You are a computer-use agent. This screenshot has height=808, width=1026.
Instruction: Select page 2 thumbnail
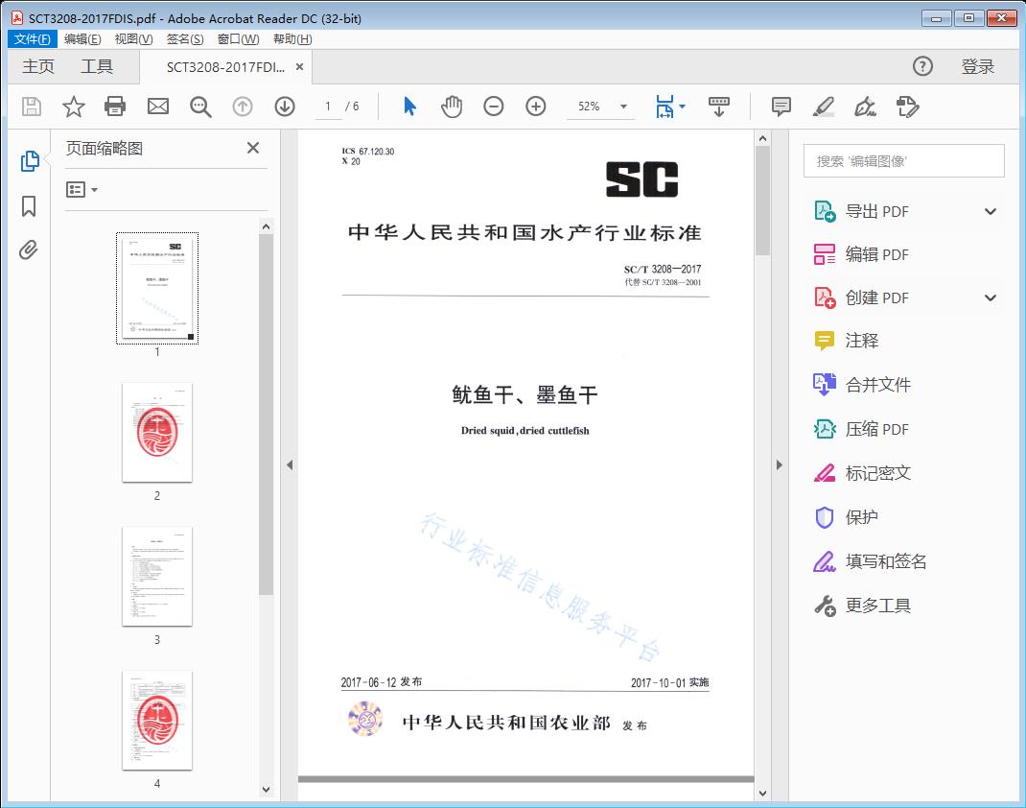157,433
